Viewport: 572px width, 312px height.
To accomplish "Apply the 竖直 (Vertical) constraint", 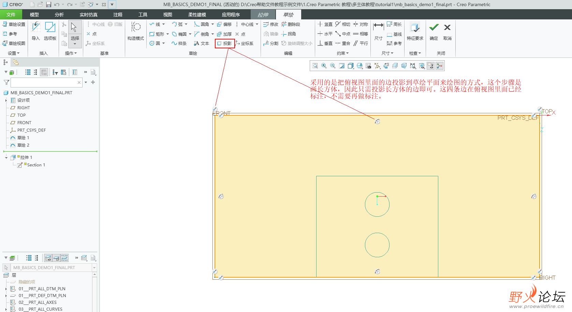I will coord(325,24).
